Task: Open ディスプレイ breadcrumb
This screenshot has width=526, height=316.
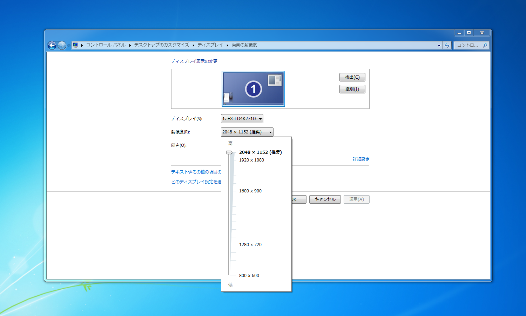Action: pos(210,45)
